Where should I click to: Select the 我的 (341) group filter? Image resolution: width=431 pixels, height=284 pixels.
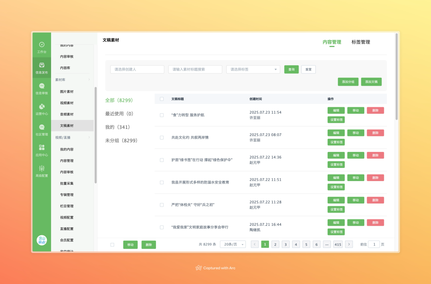coord(117,127)
